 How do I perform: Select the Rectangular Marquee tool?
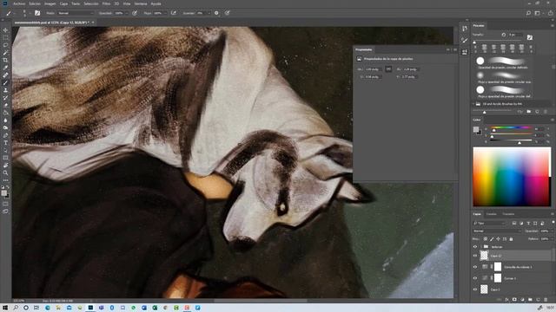pos(5,38)
